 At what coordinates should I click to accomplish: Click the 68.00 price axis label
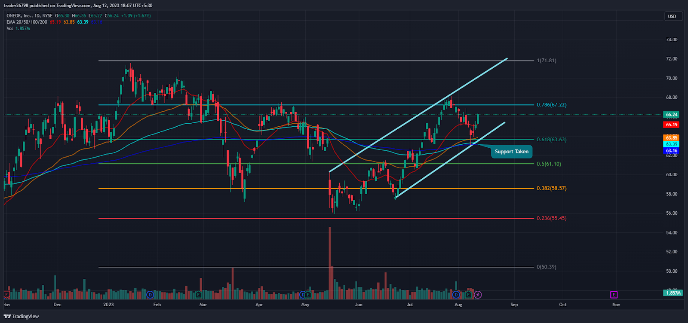click(x=672, y=98)
